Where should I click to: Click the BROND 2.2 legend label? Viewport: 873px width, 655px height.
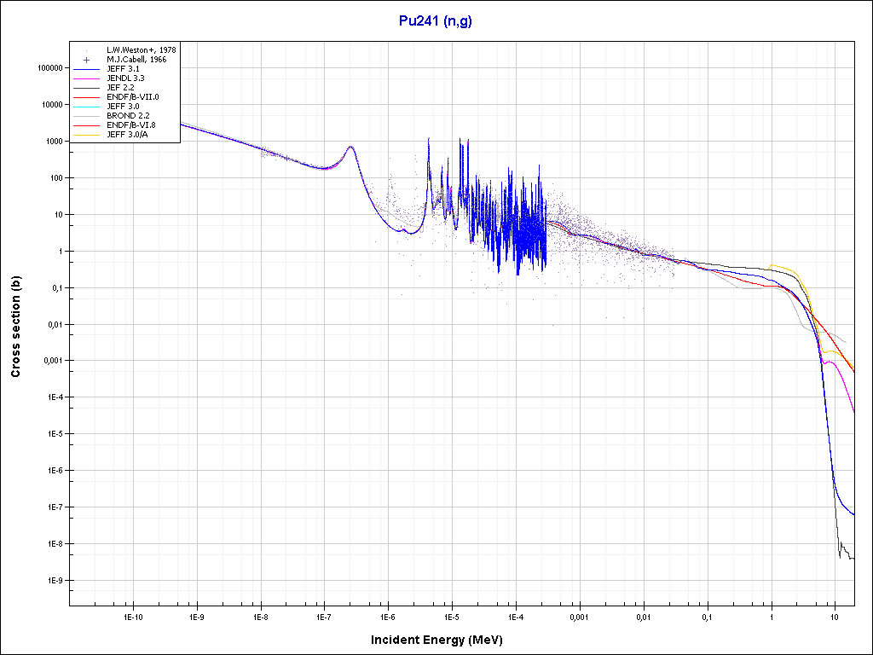click(128, 116)
